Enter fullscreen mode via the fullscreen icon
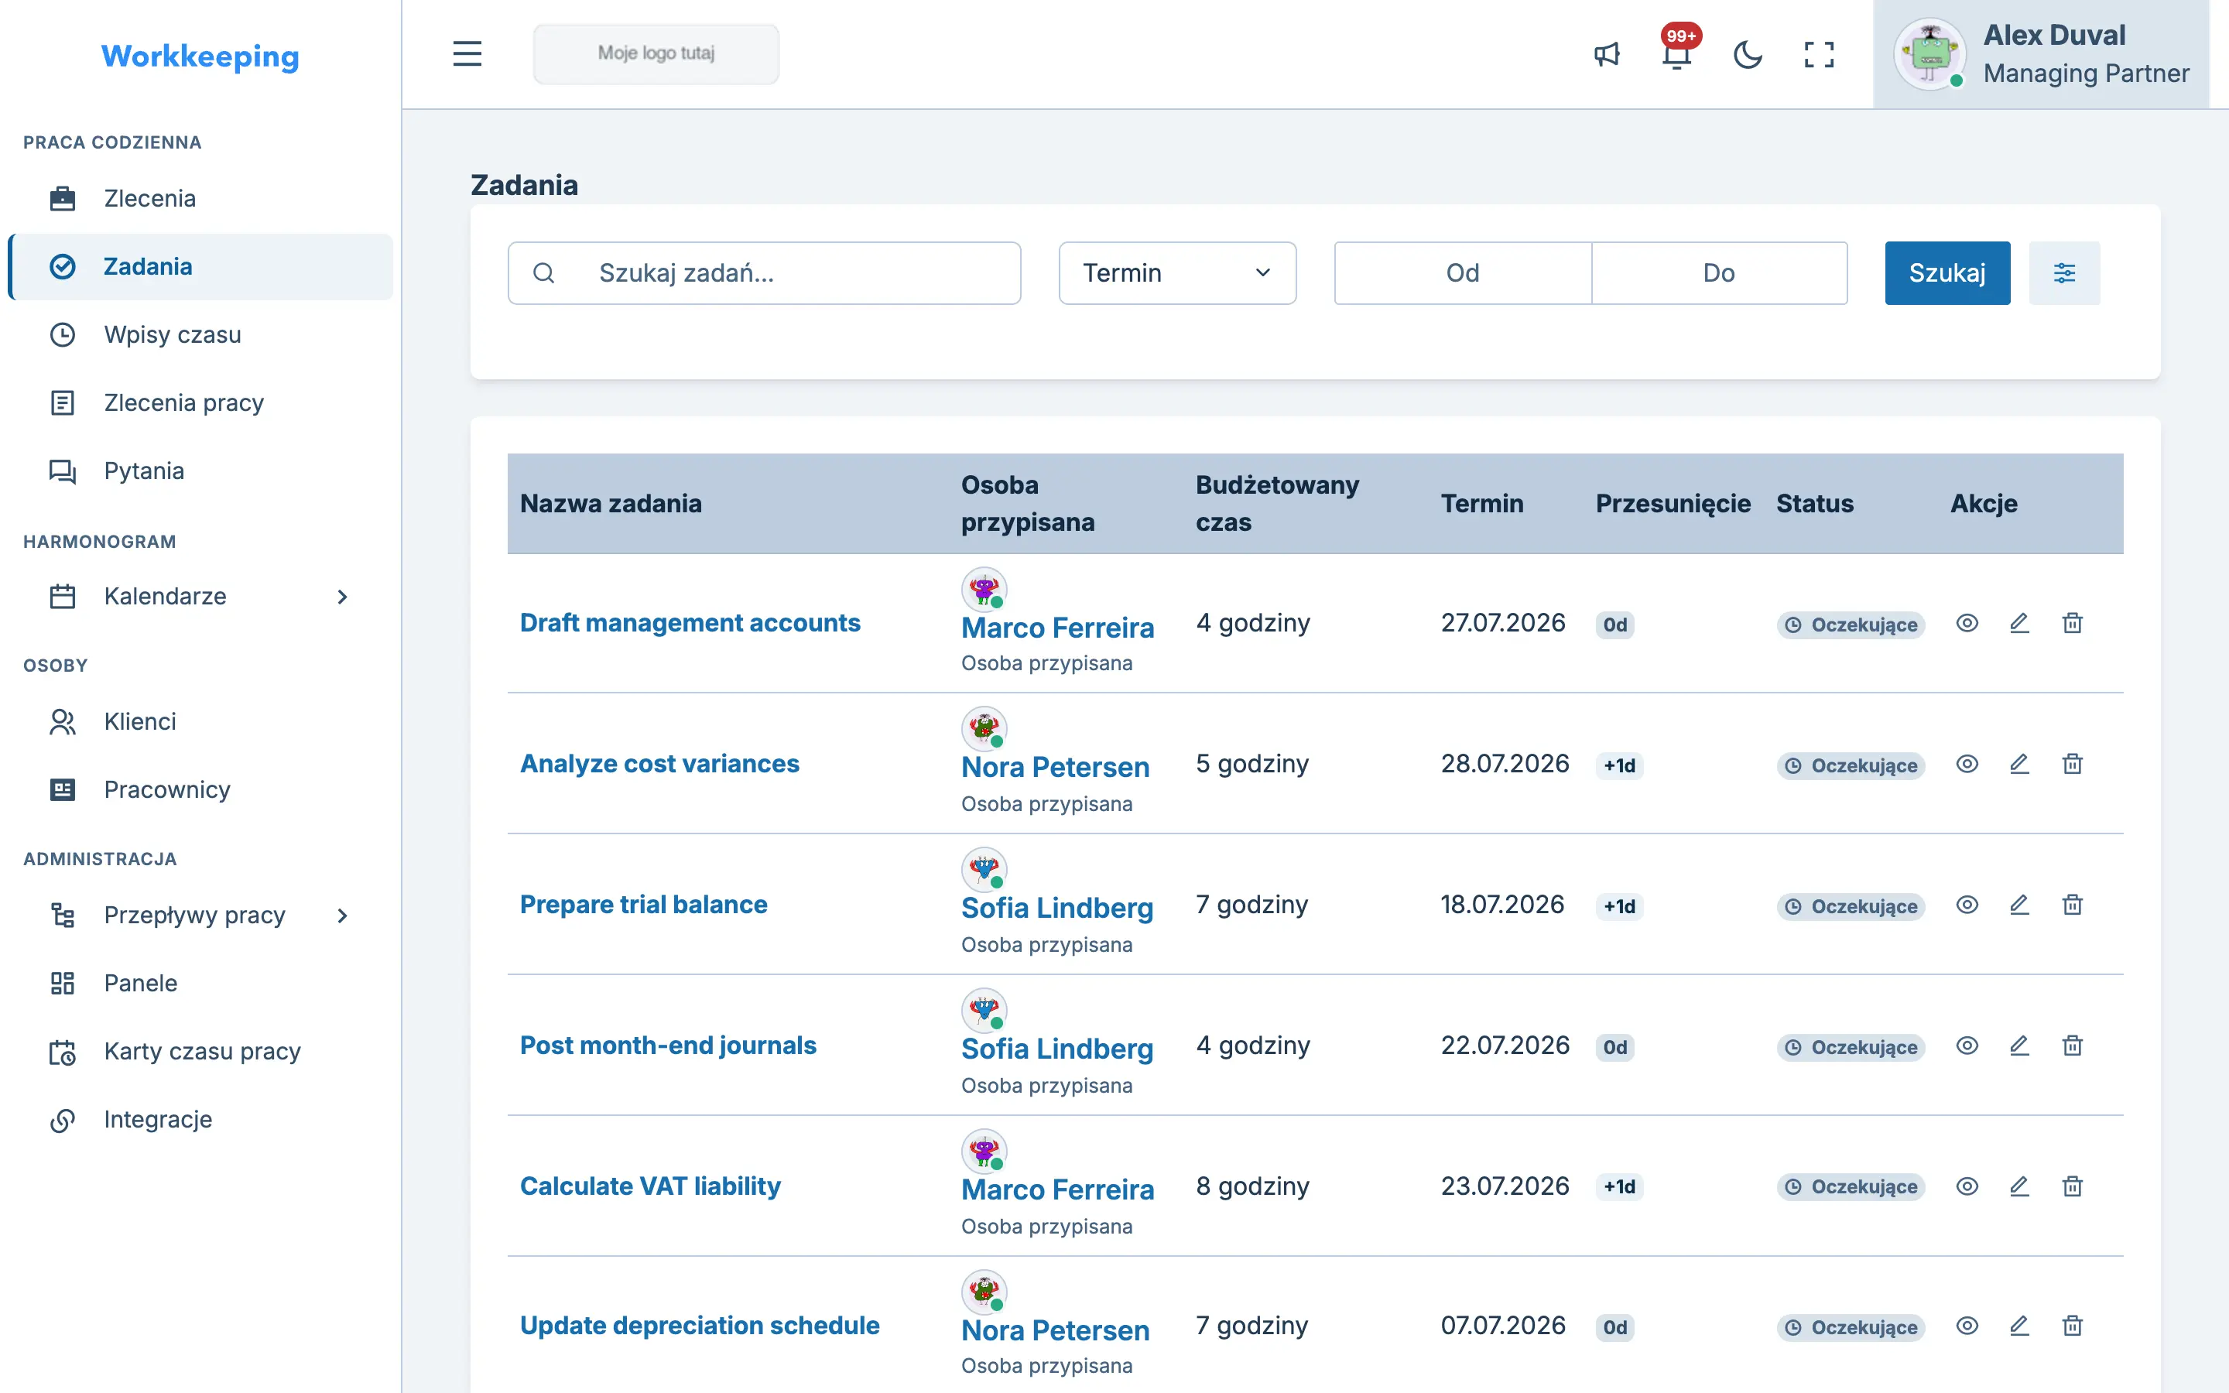2229x1393 pixels. point(1819,54)
